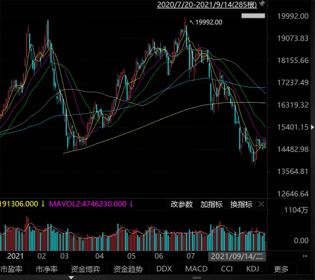Image resolution: width=315 pixels, height=280 pixels.
Task: Select the DDX indicator tab
Action: click(x=164, y=269)
